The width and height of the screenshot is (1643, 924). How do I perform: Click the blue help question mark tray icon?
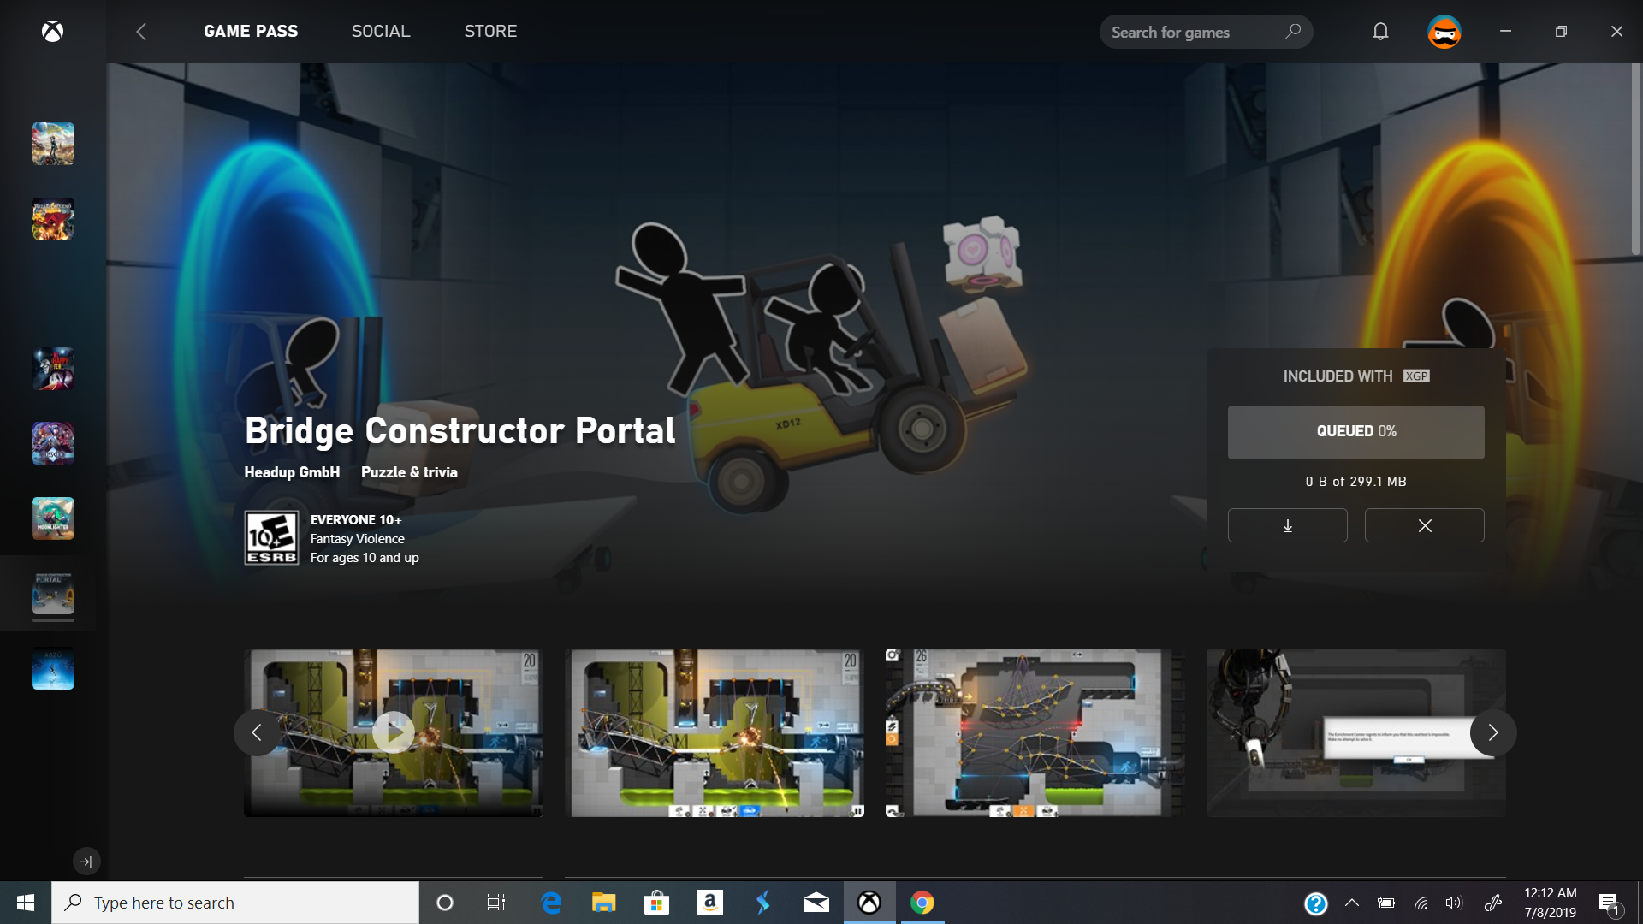pyautogui.click(x=1316, y=903)
